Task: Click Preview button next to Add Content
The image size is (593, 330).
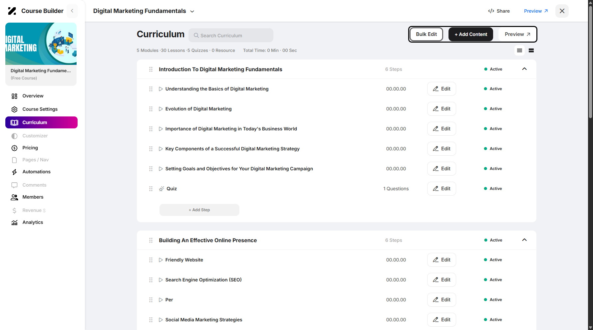Action: [517, 34]
